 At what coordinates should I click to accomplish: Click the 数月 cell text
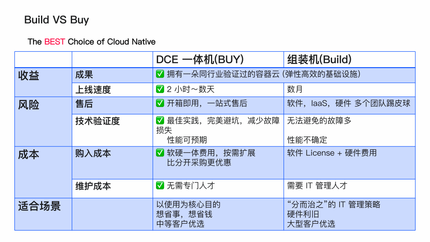pyautogui.click(x=295, y=89)
